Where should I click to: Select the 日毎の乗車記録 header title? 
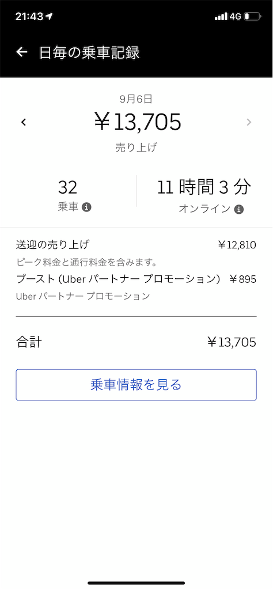click(89, 52)
